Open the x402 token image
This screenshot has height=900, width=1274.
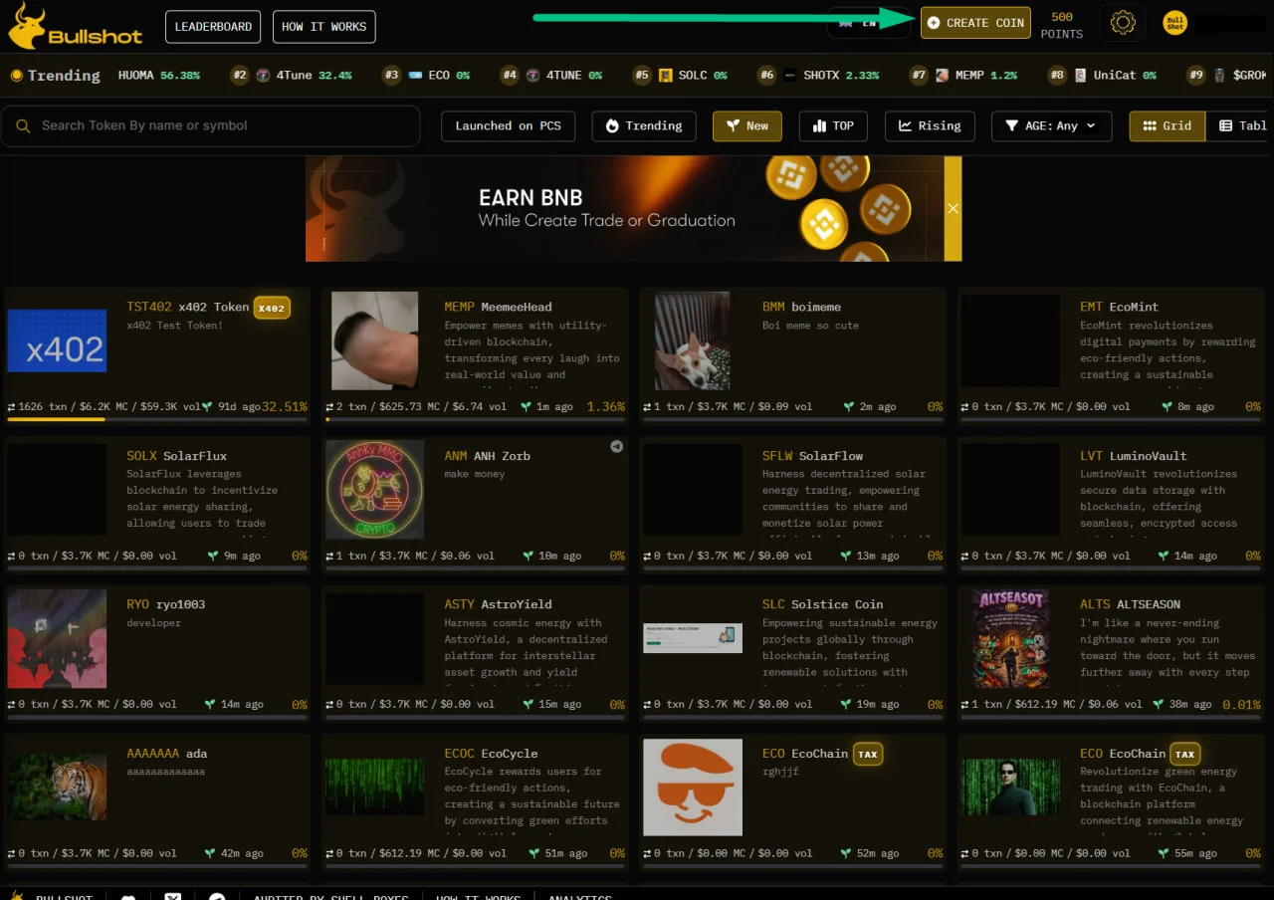(x=57, y=340)
